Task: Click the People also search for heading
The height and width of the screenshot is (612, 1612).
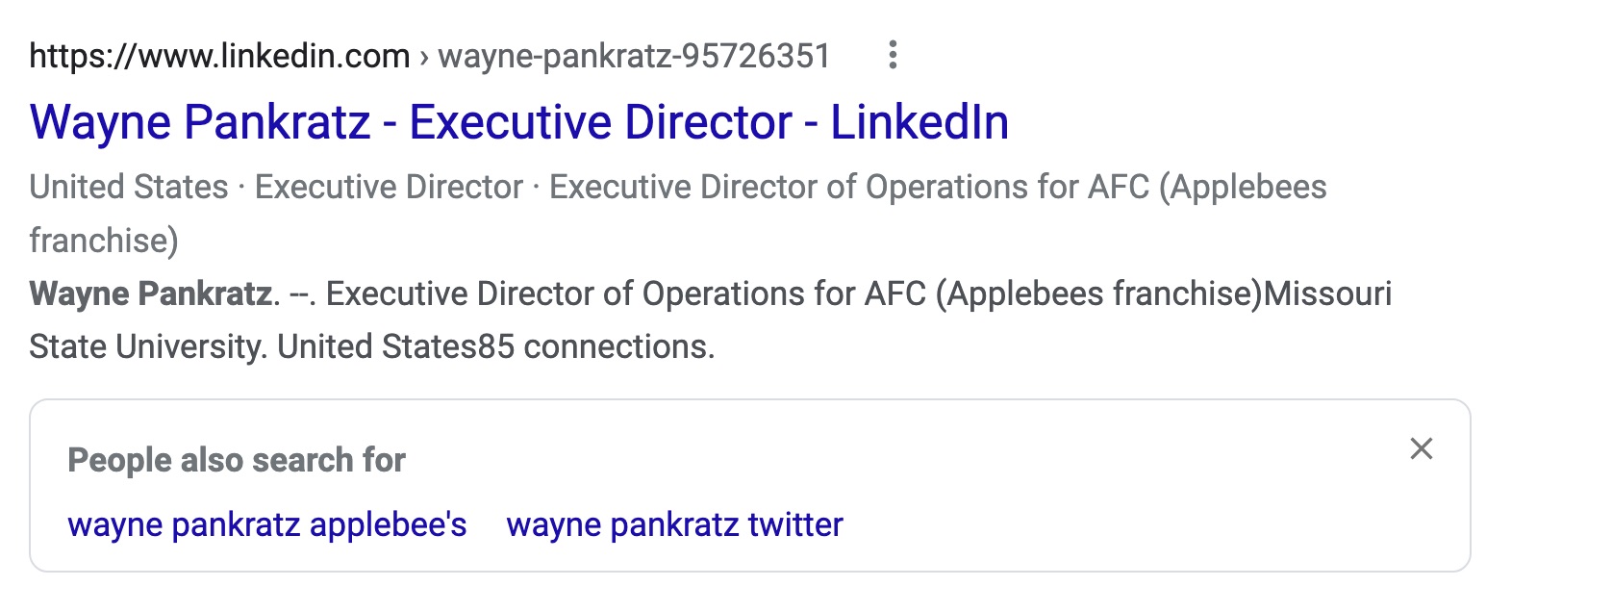Action: (237, 460)
